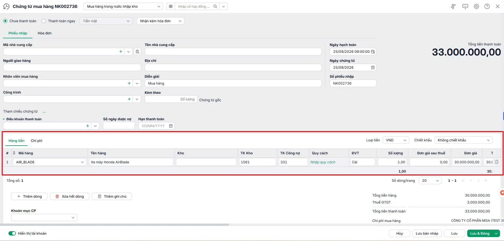Viewport: 504px width, 241px height.
Task: Click Nhập quy cách link
Action: coord(323,162)
